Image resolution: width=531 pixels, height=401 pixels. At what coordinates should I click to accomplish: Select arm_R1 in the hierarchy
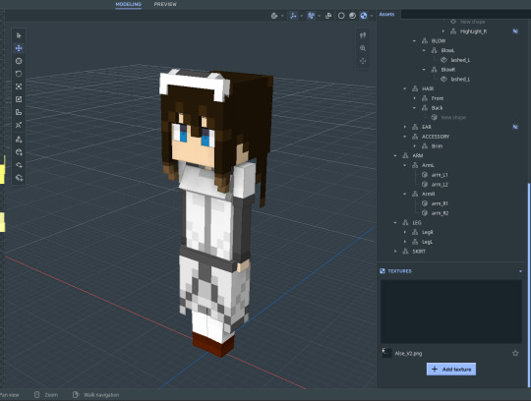(x=440, y=203)
